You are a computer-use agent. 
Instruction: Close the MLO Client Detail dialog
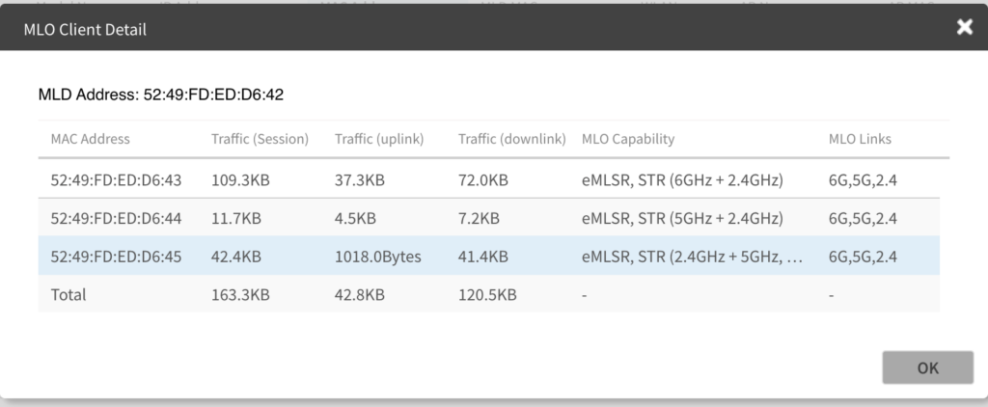point(964,27)
